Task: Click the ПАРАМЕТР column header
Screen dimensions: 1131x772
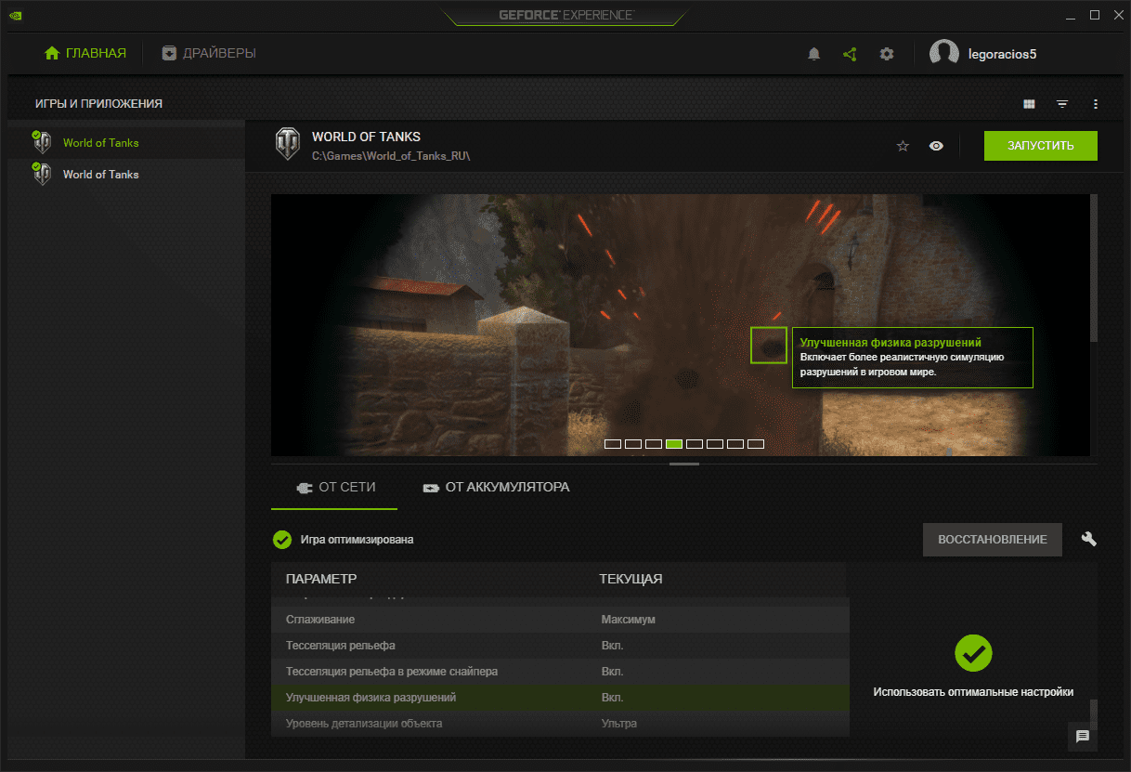Action: [321, 579]
